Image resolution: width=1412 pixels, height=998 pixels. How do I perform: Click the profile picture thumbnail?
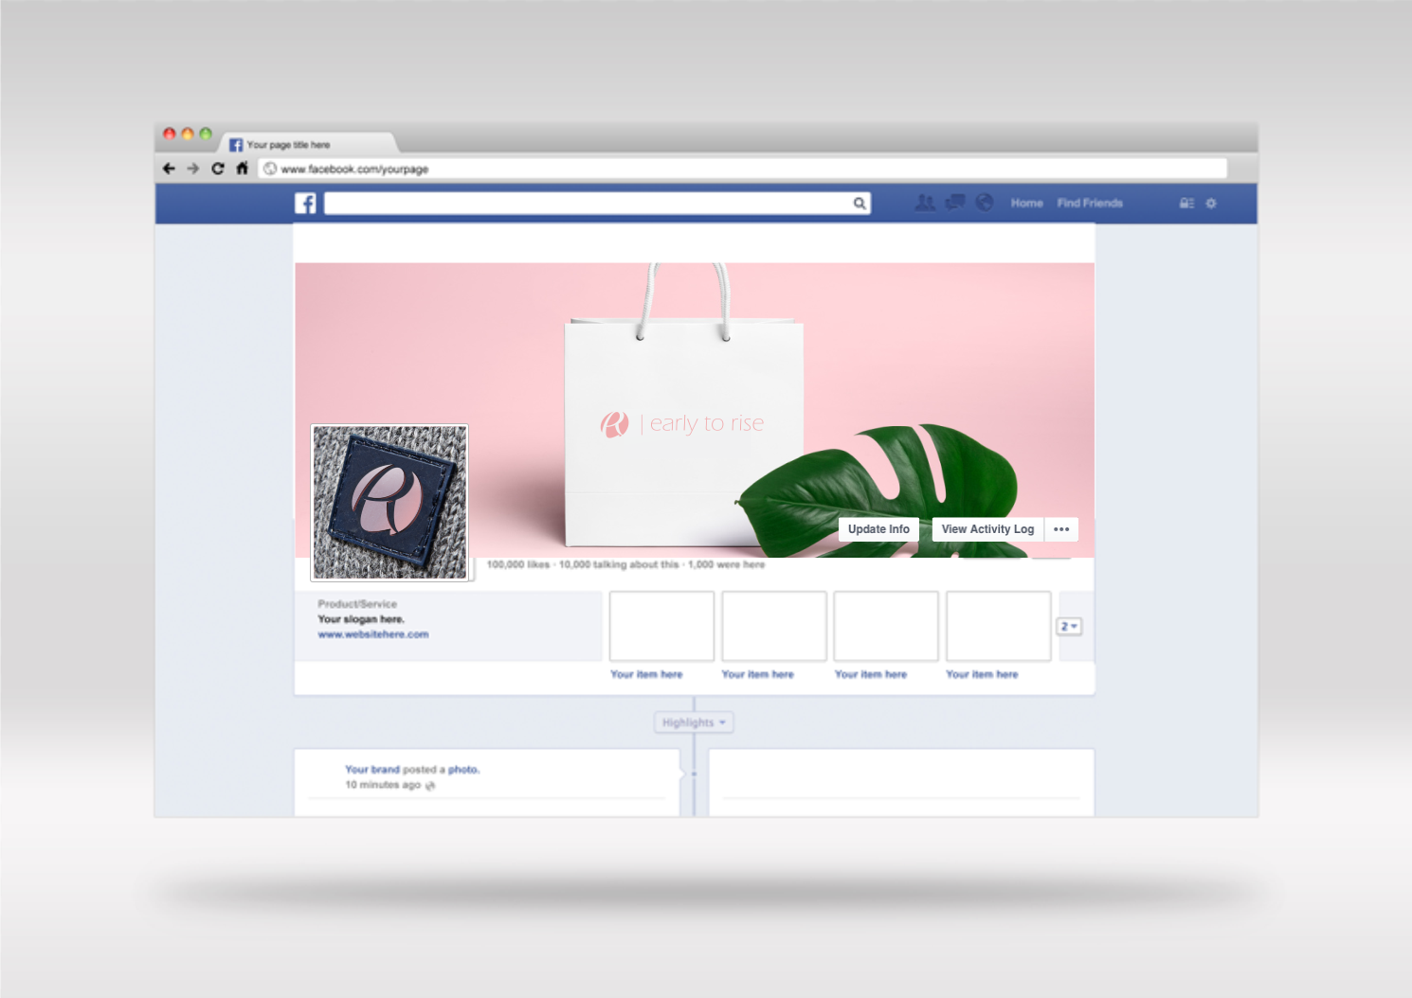click(389, 502)
